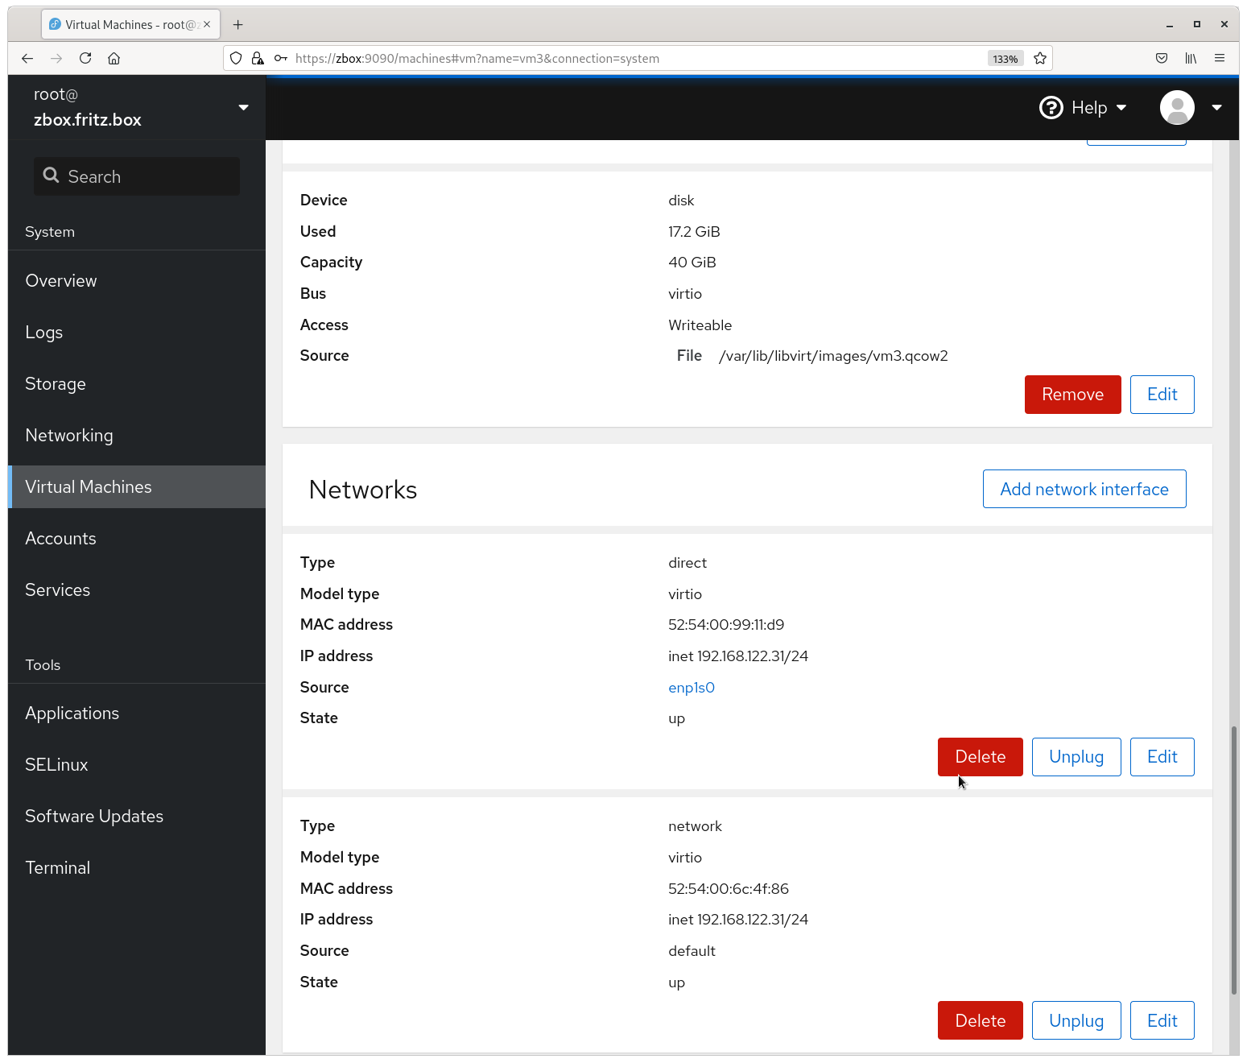Expand the user session dropdown arrow
This screenshot has height=1063, width=1247.
pos(1216,107)
